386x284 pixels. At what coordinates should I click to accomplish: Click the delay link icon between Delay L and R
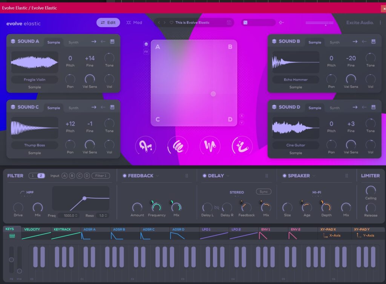217,207
